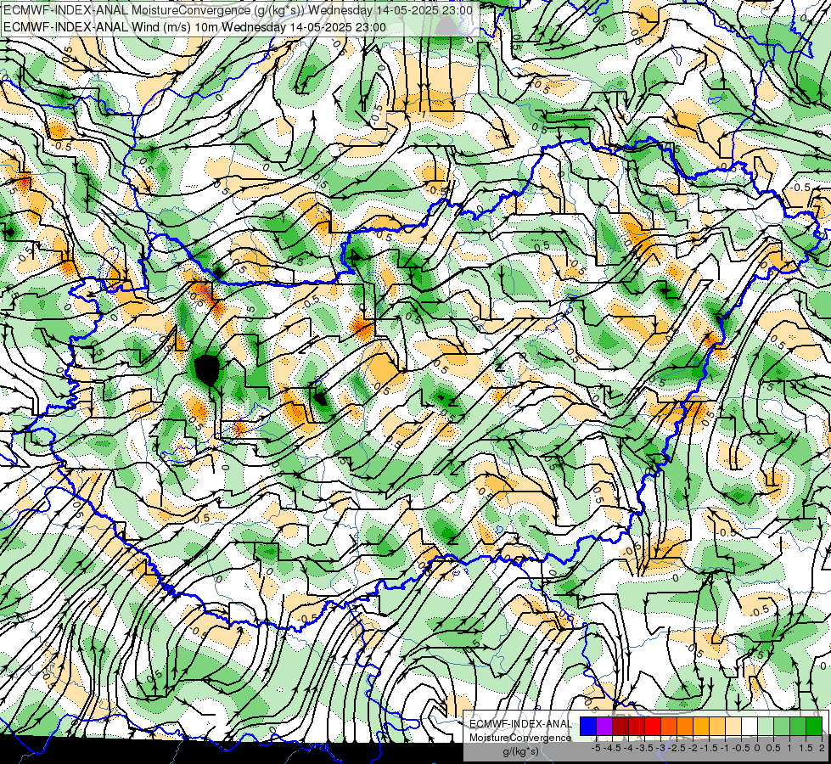Screen dimensions: 831x764
Task: Pick the medium green swatch for 1 to 1.5
Action: 798,726
